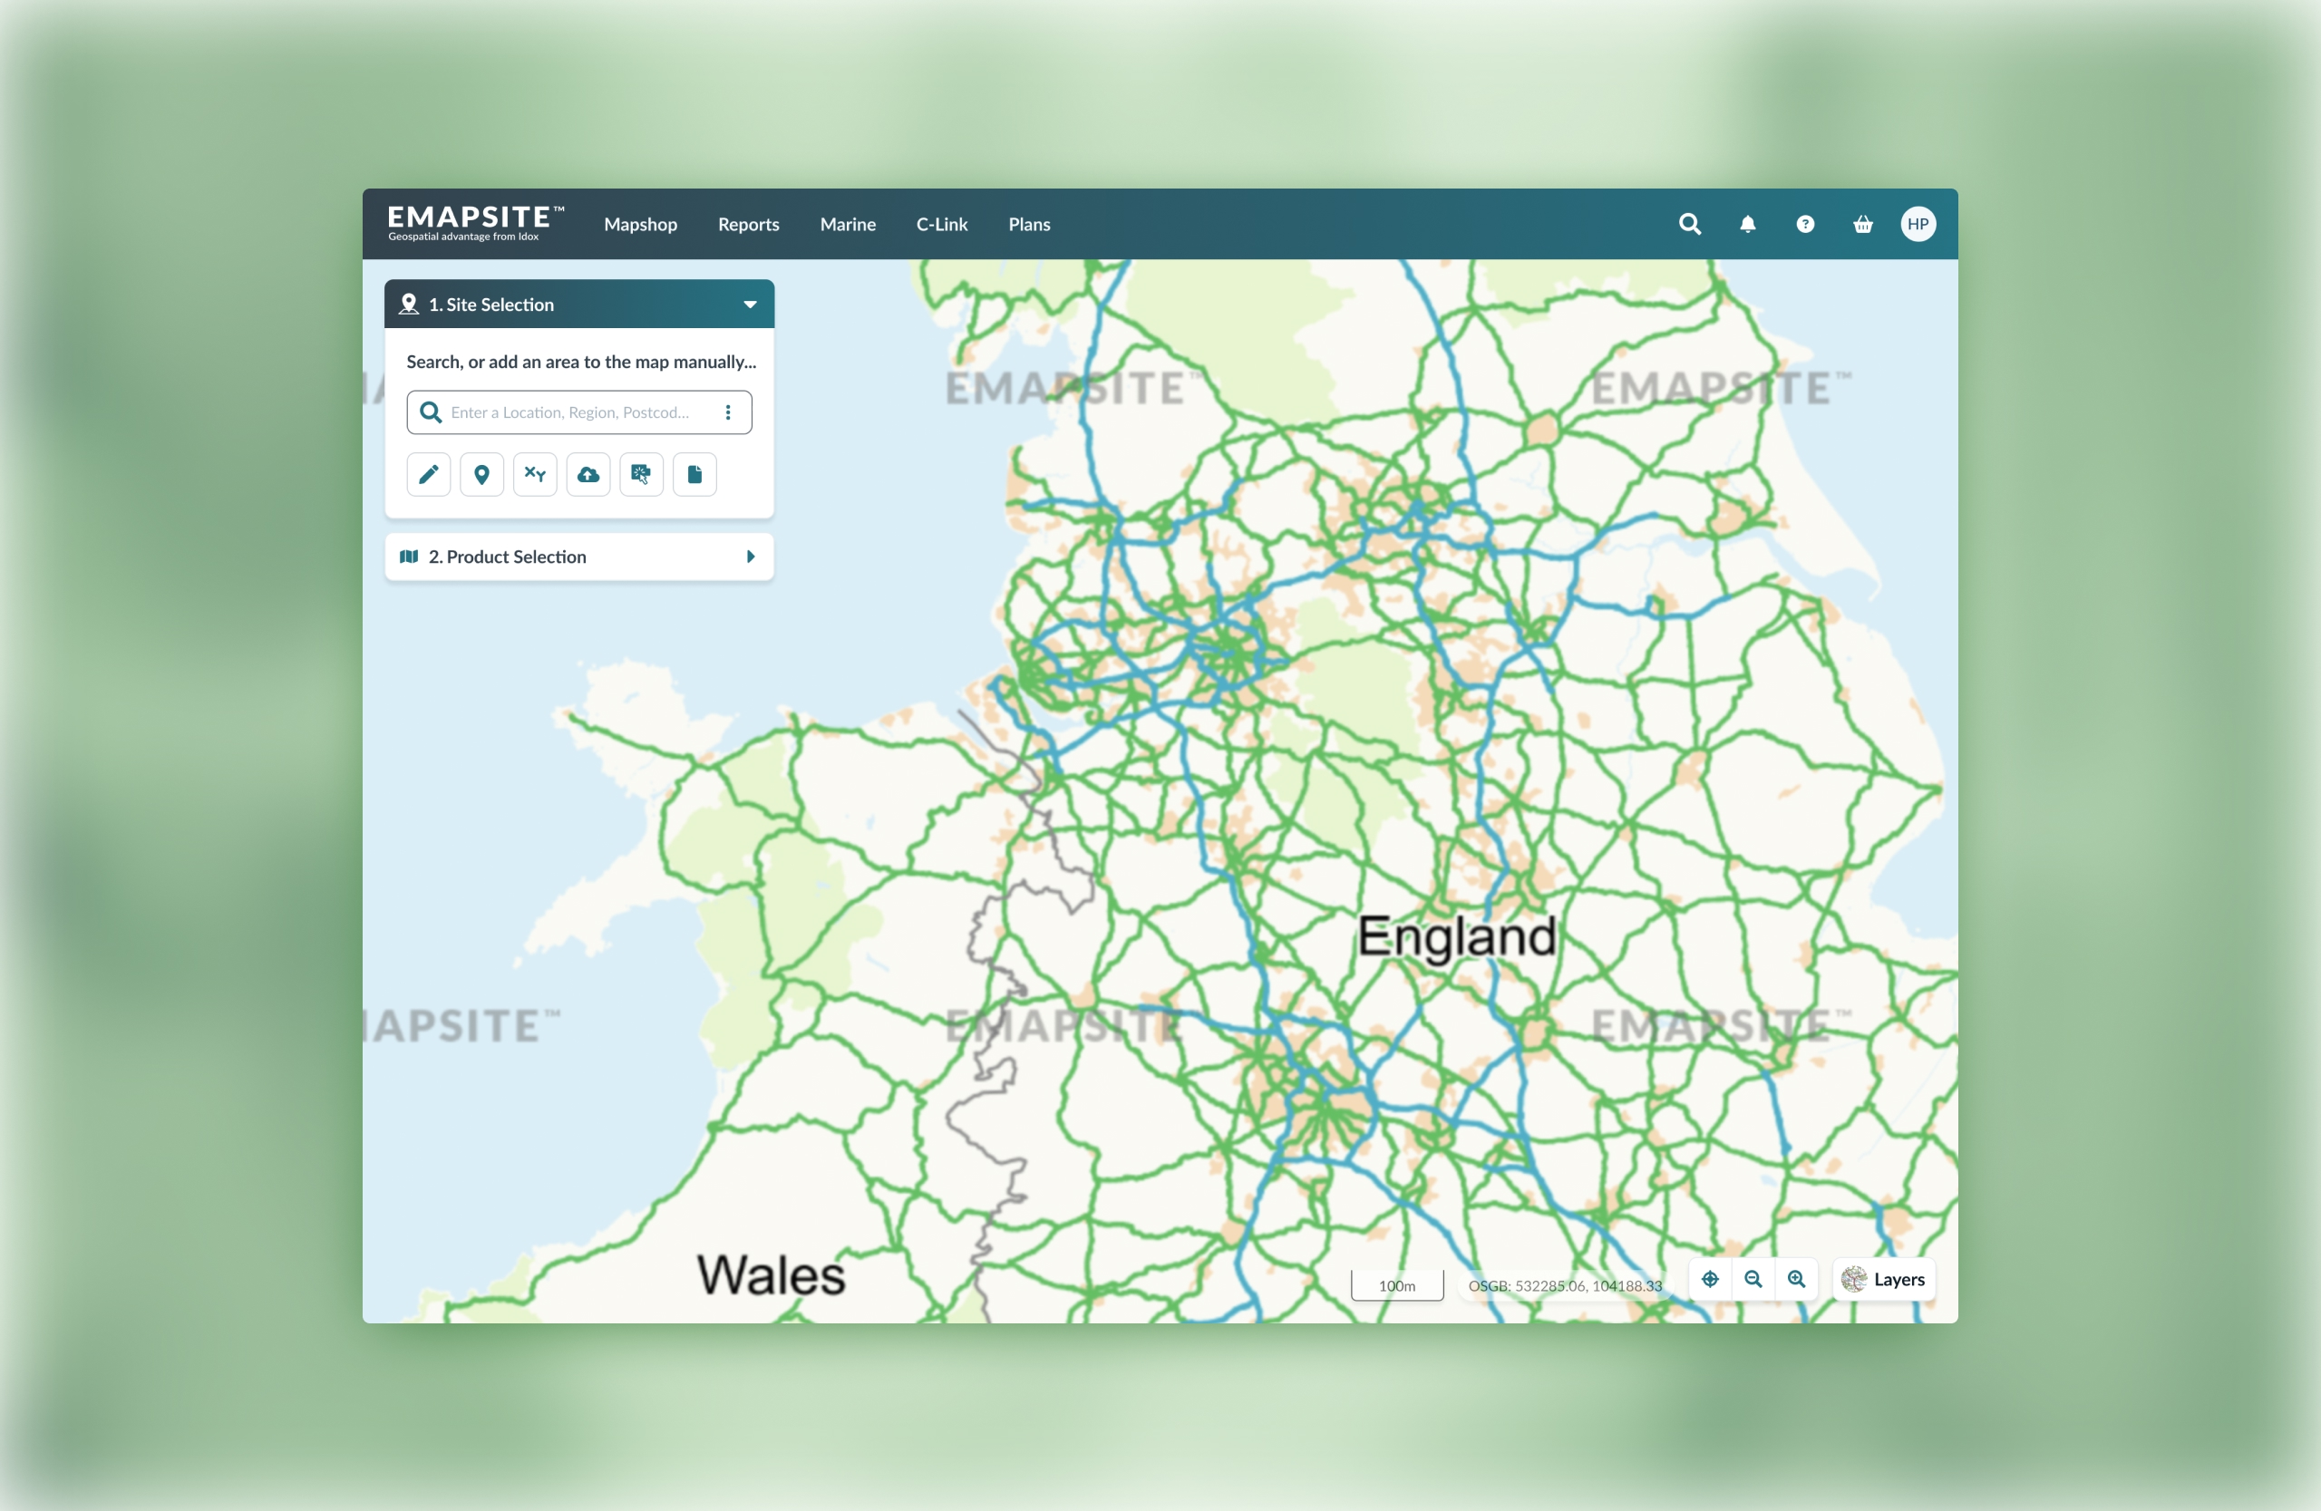Select the pencil draw area tool
The height and width of the screenshot is (1511, 2321).
coord(428,475)
